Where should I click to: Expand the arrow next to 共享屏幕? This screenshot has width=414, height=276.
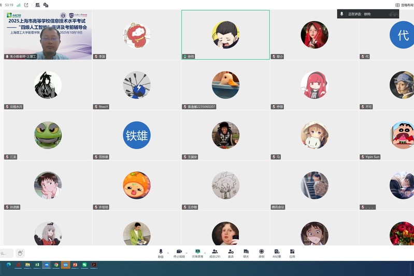click(x=206, y=253)
